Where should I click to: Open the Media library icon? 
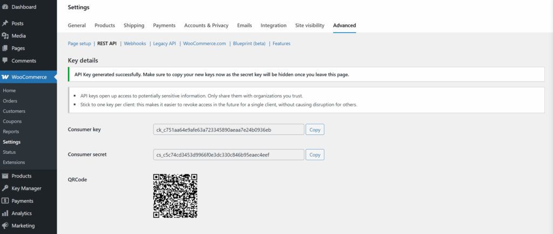(5, 36)
